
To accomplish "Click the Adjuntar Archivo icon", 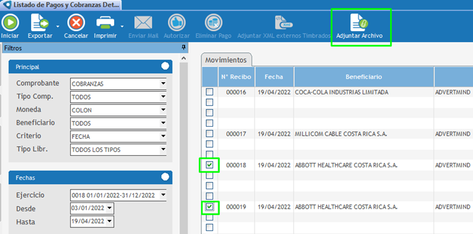I will click(x=359, y=23).
